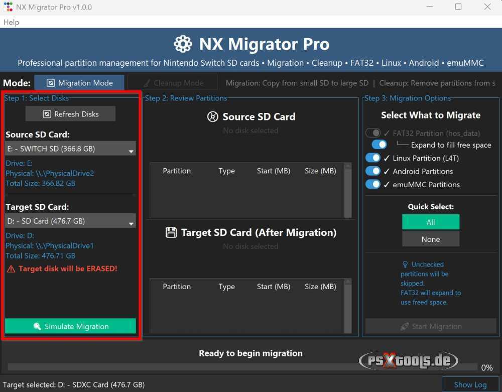Click the Show Log button

pos(471,384)
